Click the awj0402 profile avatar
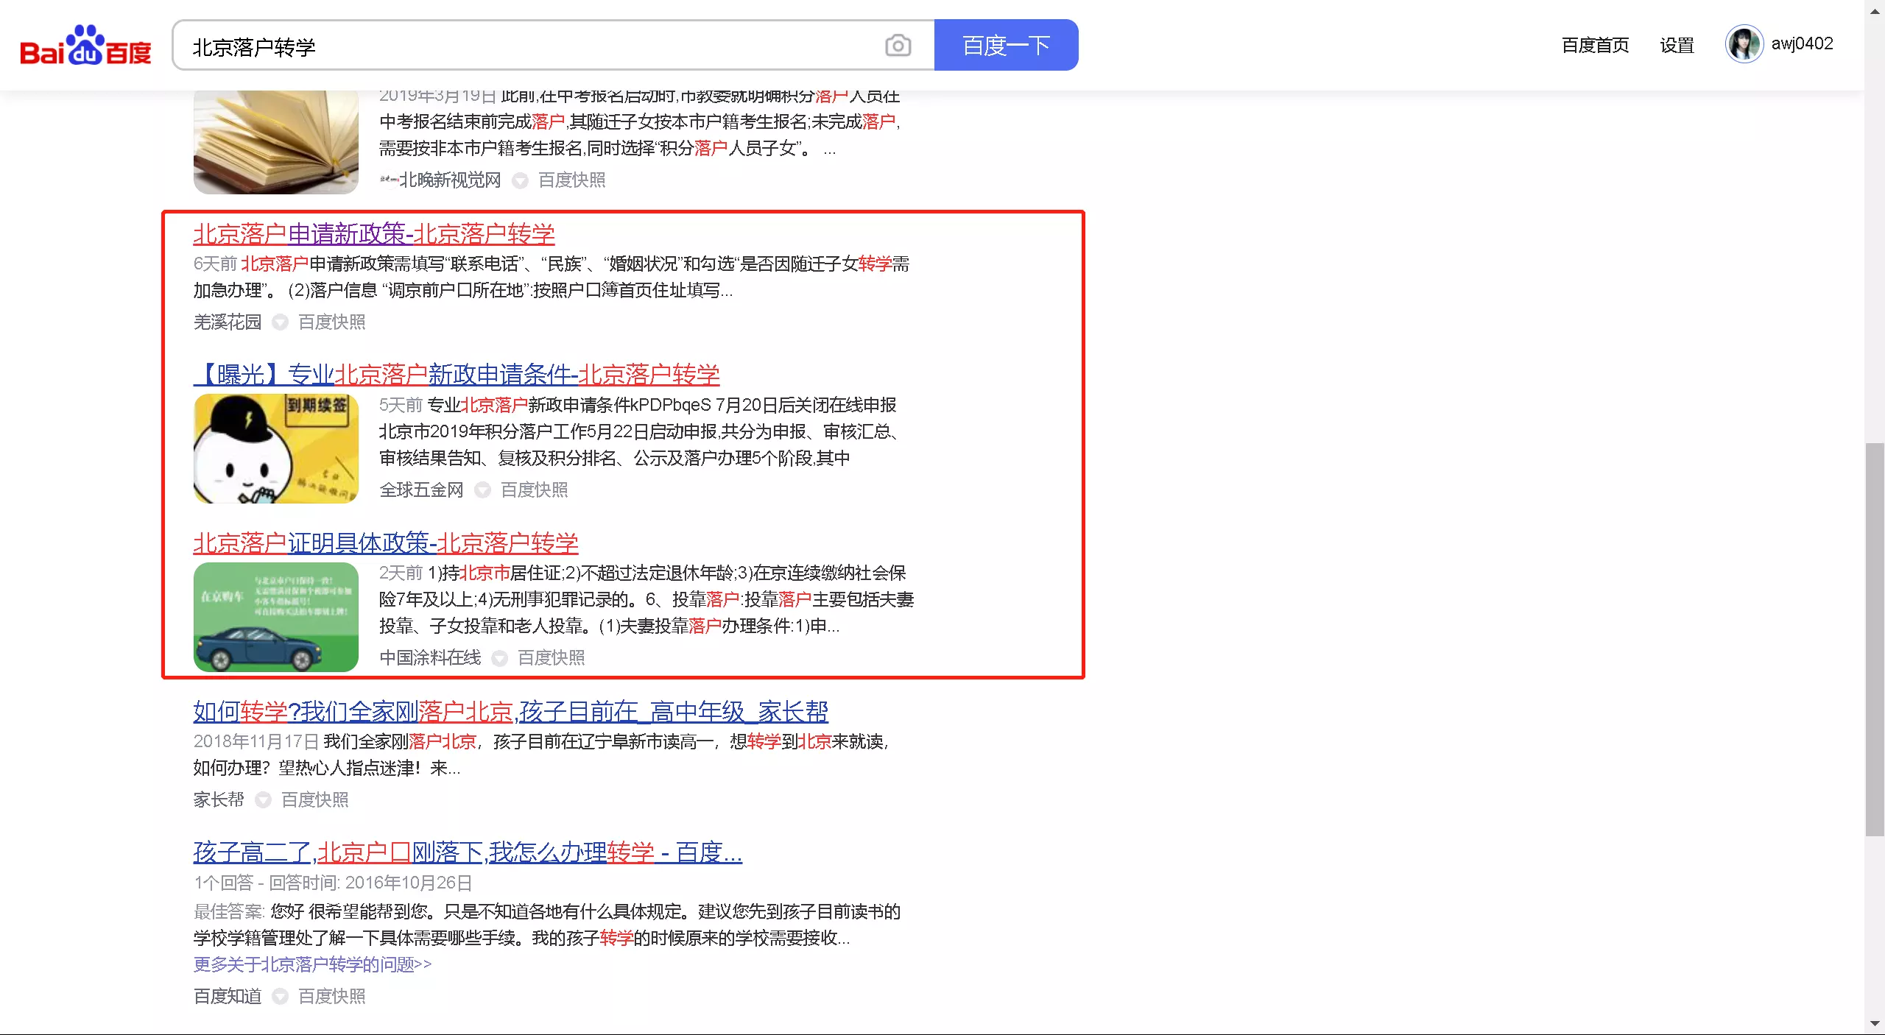Image resolution: width=1885 pixels, height=1035 pixels. pyautogui.click(x=1744, y=44)
